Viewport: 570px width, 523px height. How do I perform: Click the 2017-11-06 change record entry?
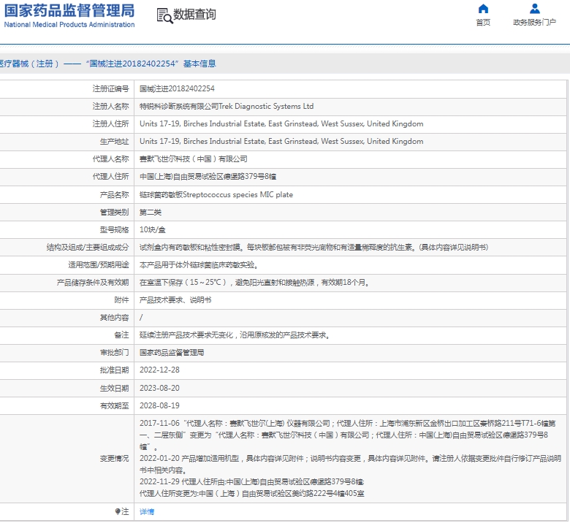(x=348, y=435)
